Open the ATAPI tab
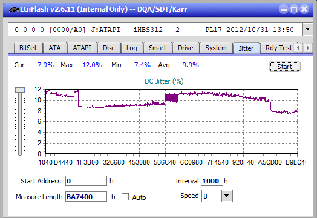Viewport: 317px width, 218px height. pyautogui.click(x=82, y=48)
